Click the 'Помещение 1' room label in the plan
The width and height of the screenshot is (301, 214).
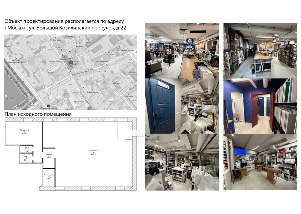click(x=24, y=130)
